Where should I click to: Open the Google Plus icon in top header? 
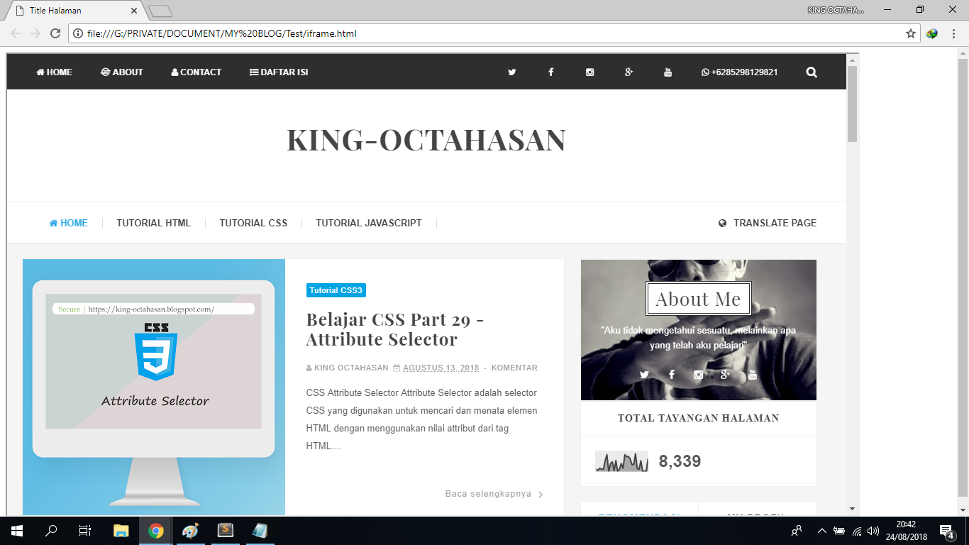pyautogui.click(x=629, y=72)
